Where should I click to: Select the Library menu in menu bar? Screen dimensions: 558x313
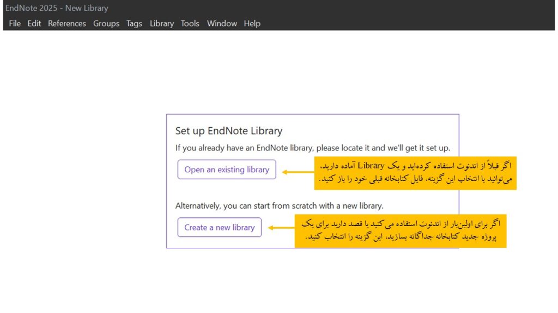tap(162, 23)
